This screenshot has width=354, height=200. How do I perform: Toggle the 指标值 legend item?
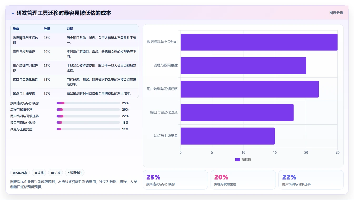[x=243, y=160]
